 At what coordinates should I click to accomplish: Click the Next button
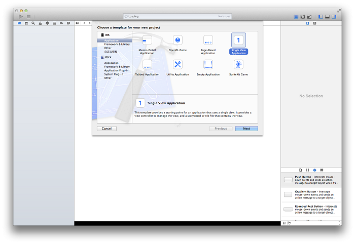point(246,129)
